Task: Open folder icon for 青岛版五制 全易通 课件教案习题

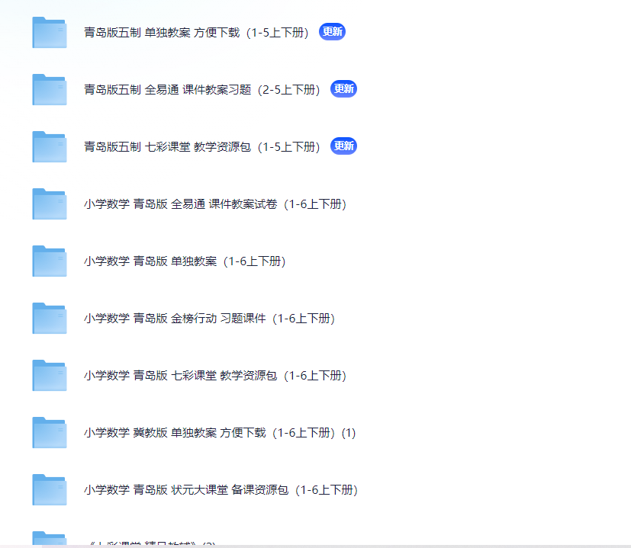Action: 50,90
